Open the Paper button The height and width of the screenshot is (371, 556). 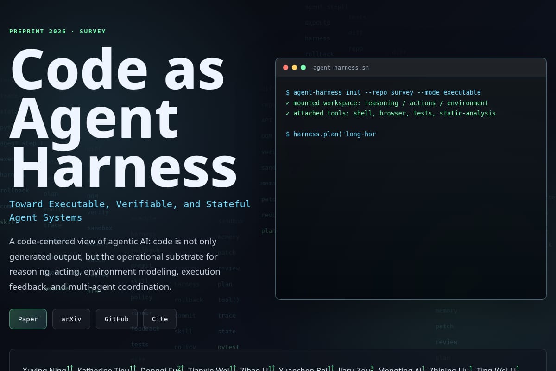tap(28, 319)
